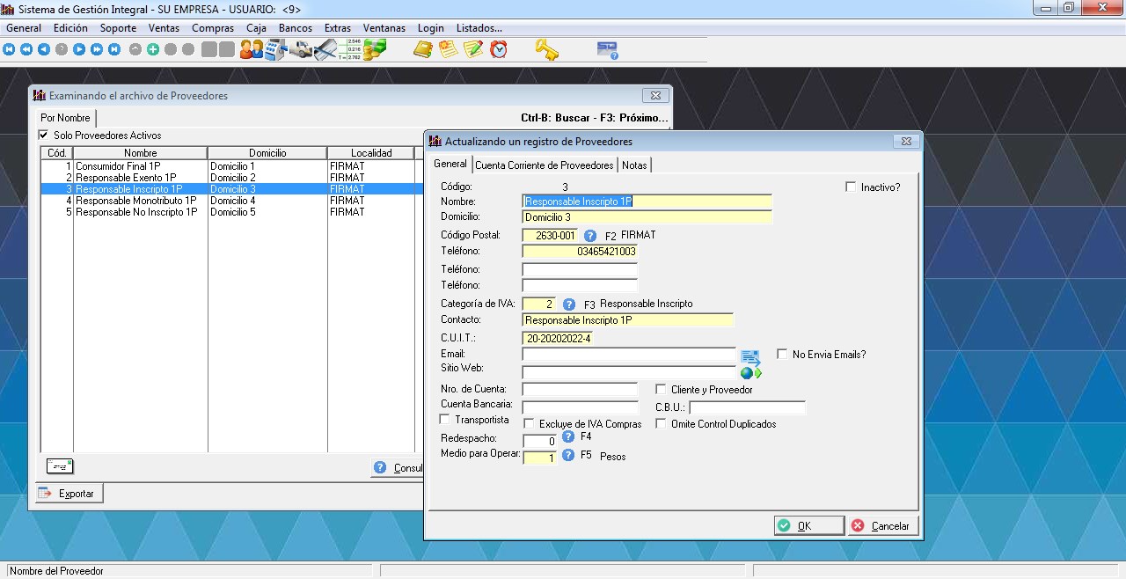Viewport: 1126px width, 579px height.
Task: Click the delivery truck toolbar icon
Action: (301, 50)
